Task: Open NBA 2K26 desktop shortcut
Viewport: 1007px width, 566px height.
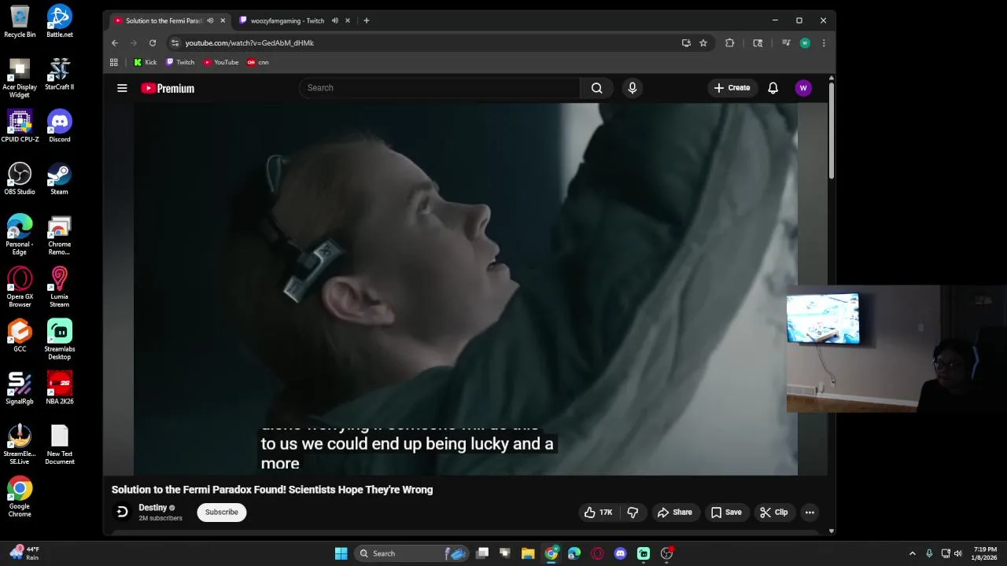Action: click(59, 388)
